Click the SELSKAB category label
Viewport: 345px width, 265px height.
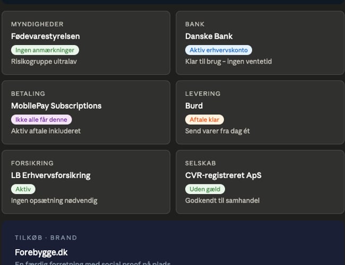coord(201,163)
